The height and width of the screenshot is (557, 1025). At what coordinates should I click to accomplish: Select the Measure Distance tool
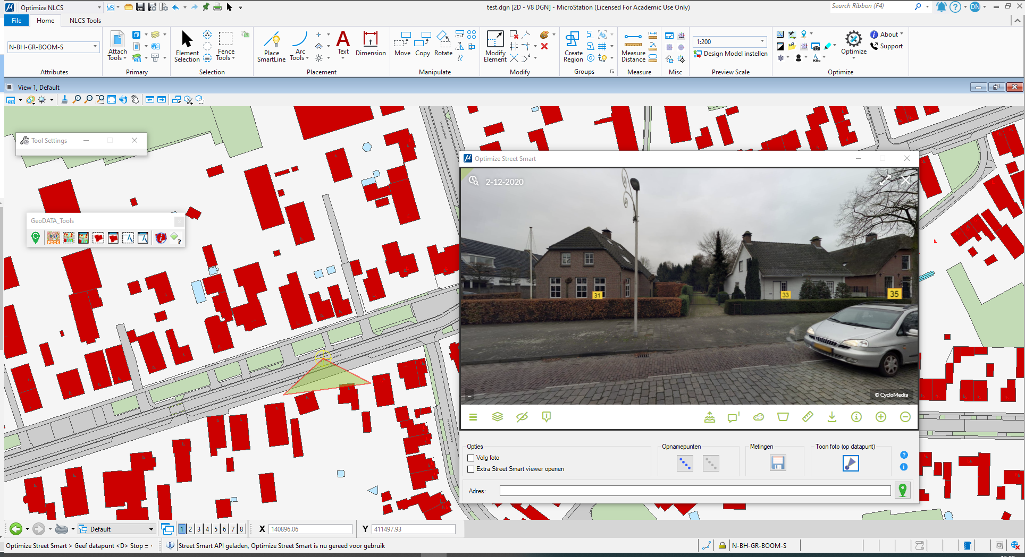coord(633,47)
